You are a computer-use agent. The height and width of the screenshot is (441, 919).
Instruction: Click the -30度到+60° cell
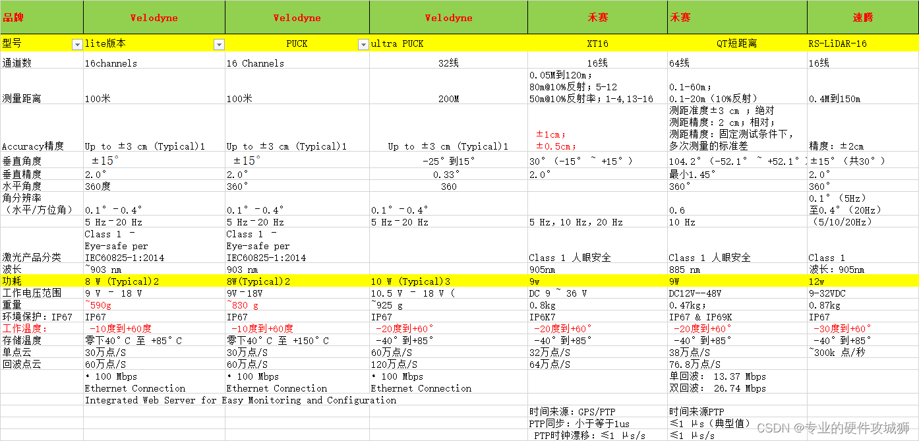click(x=862, y=328)
